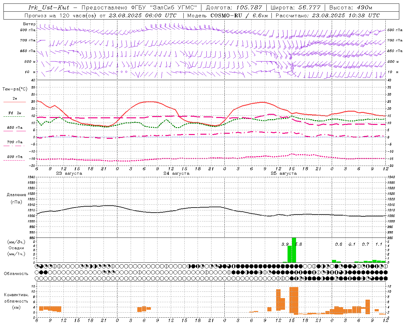Viewport: 404px width, 323px height.
Task: Click the 0.7 precipitation value
Action: point(365,244)
